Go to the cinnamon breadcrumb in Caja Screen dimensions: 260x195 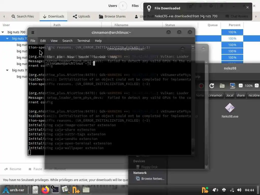215,95
